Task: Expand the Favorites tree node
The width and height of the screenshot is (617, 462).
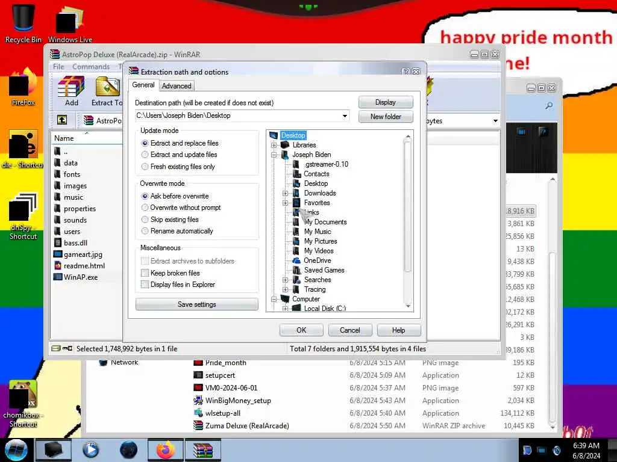Action: (x=285, y=203)
